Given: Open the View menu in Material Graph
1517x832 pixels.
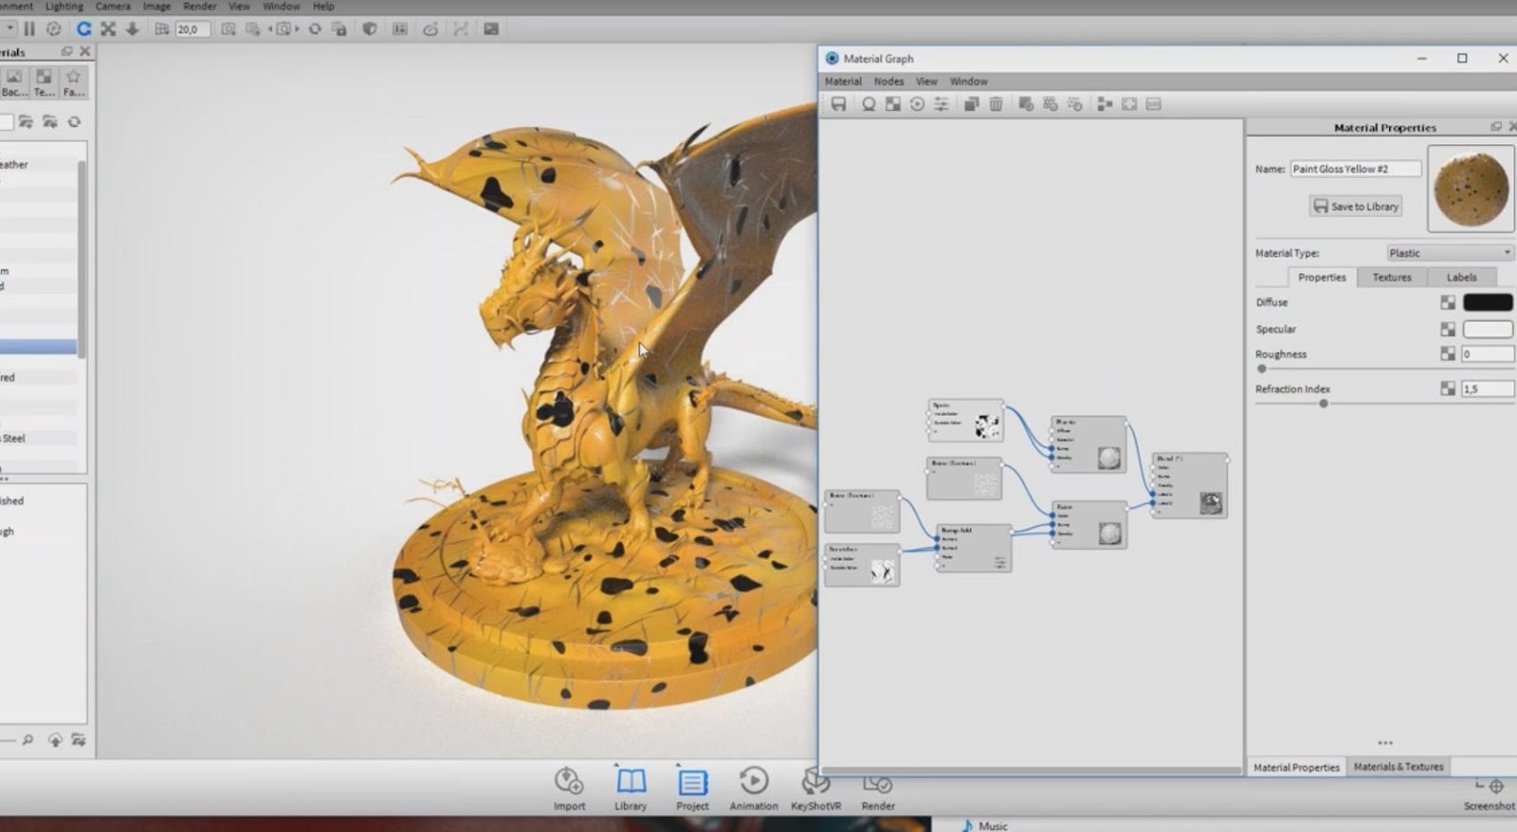Looking at the screenshot, I should tap(926, 81).
